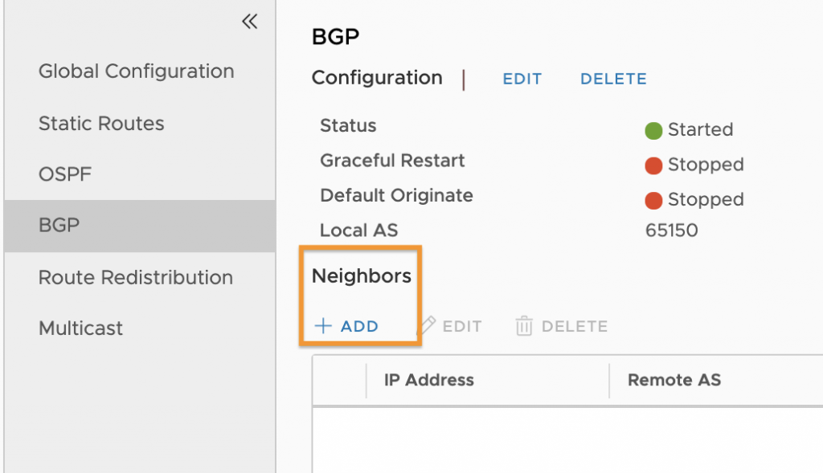
Task: Click ADD under Neighbors
Action: point(359,326)
